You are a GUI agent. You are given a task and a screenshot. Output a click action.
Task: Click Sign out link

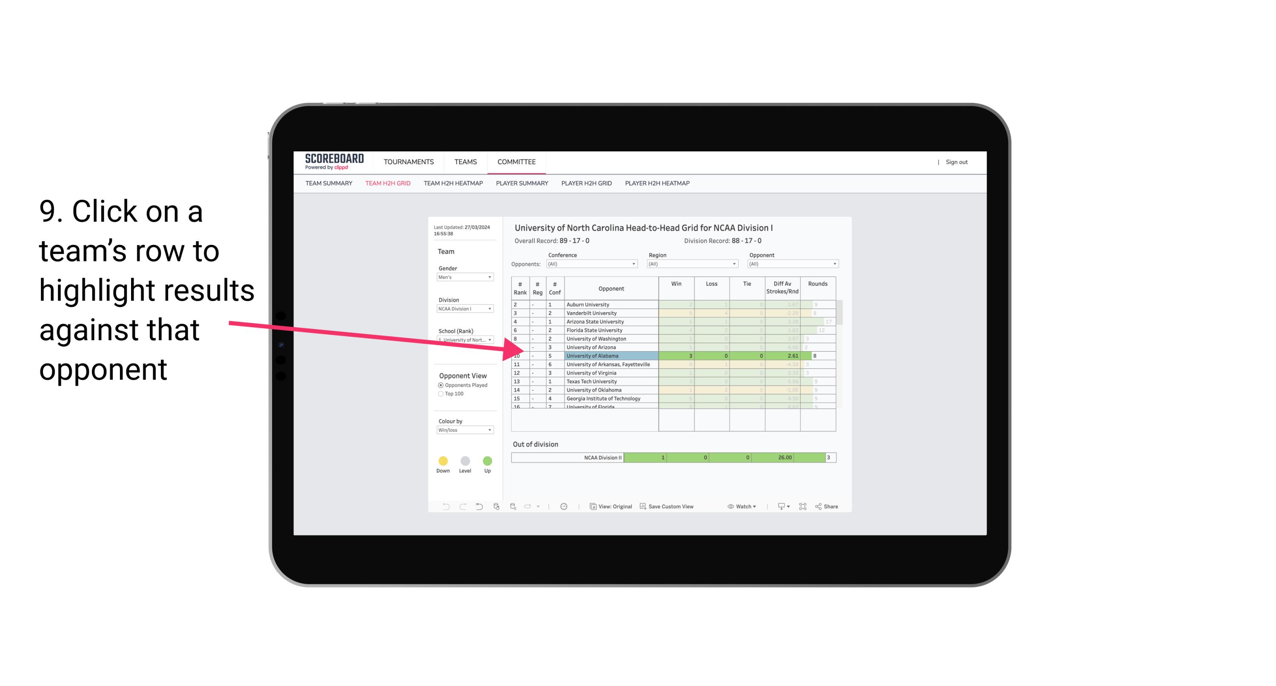(x=956, y=162)
